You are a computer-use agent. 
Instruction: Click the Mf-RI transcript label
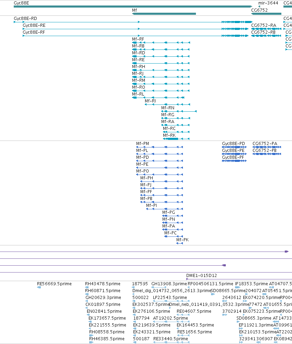pos(150,101)
